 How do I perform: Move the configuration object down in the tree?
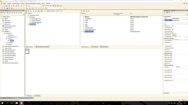click(19, 12)
